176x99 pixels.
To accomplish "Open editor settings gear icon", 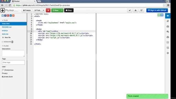I will [168, 53].
